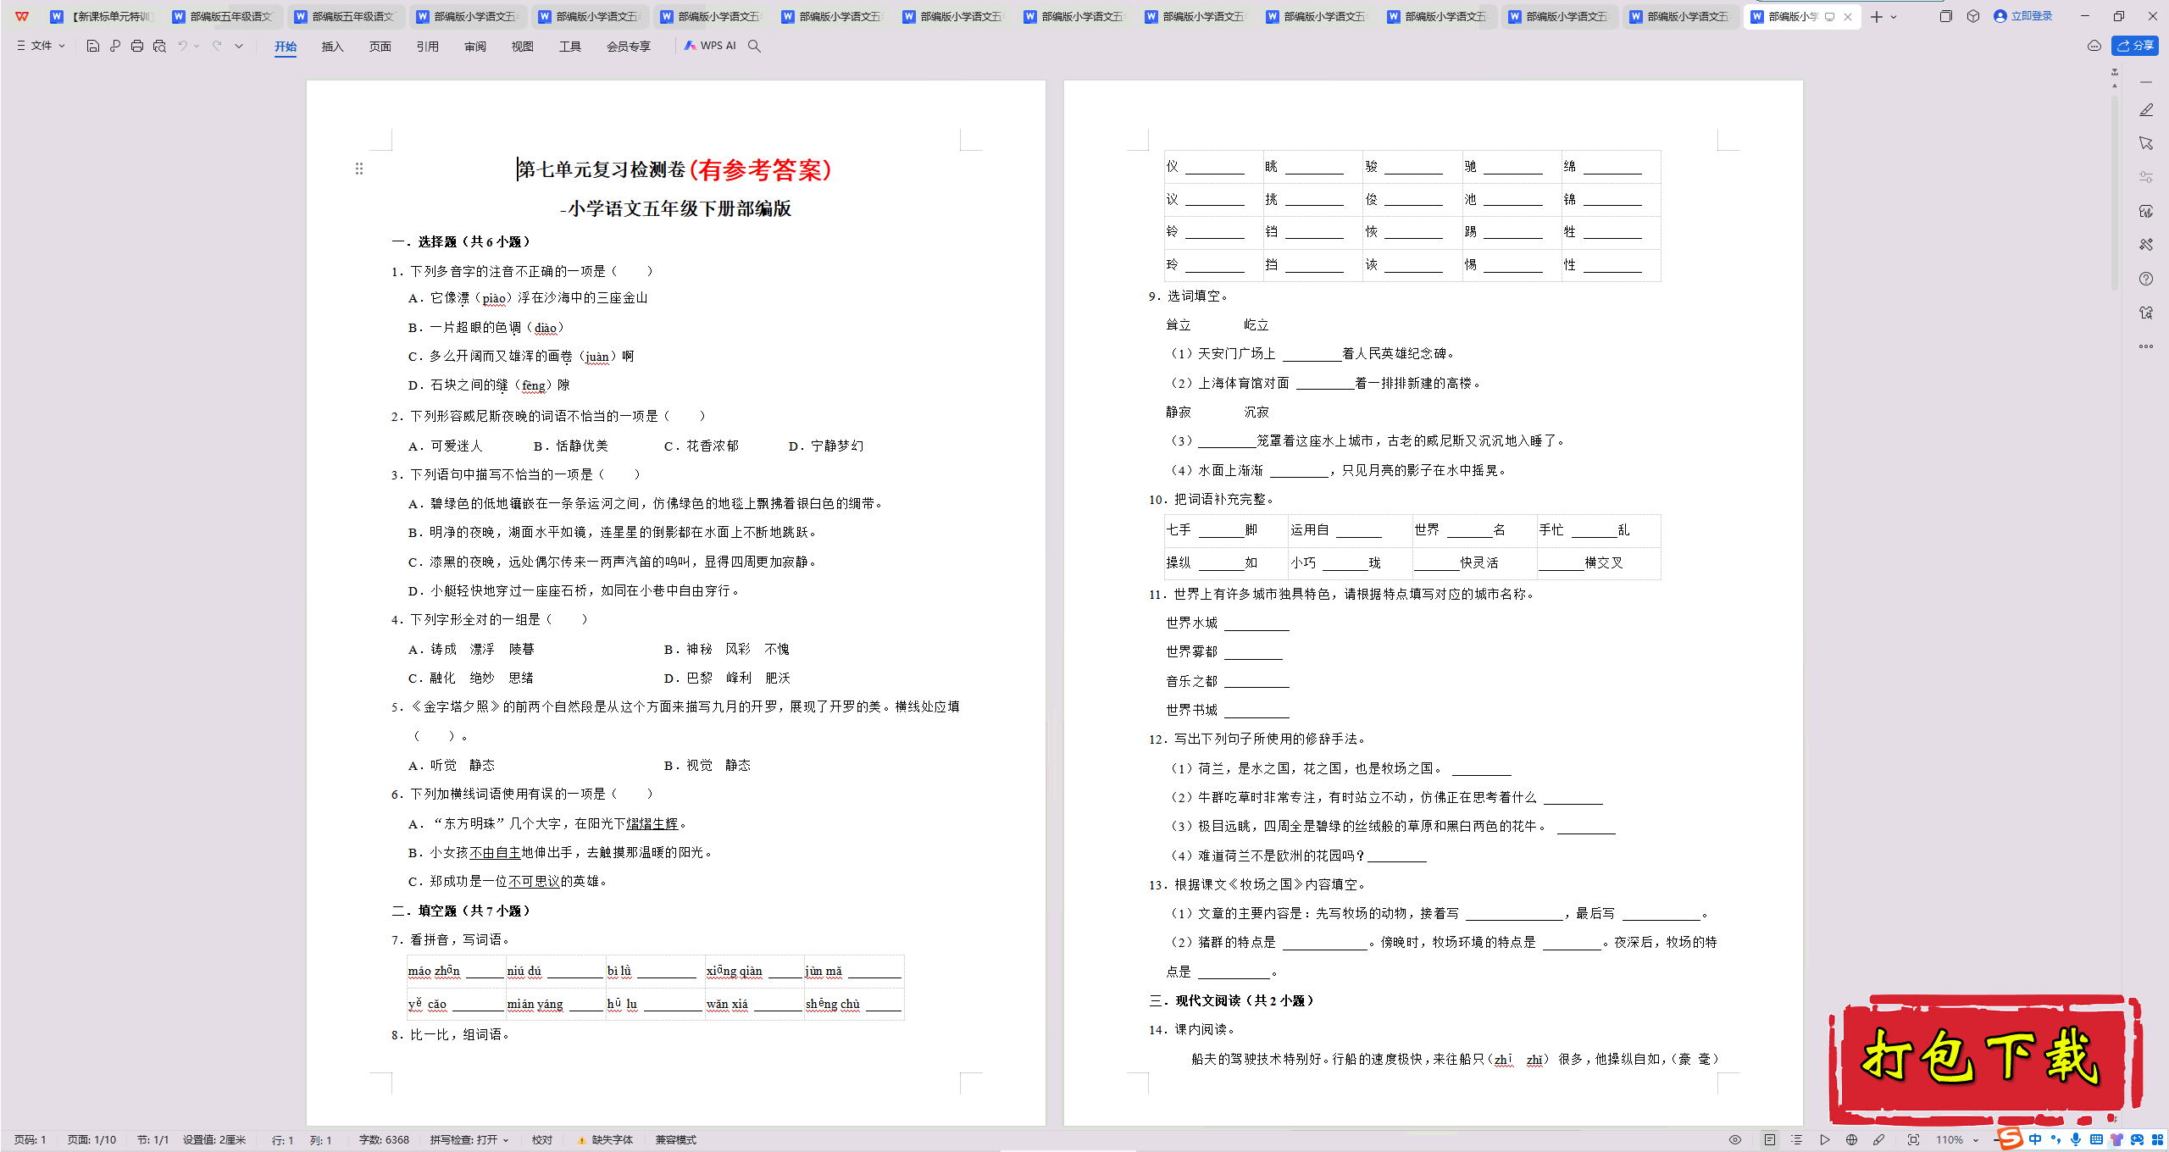Click the WPS home logo icon
This screenshot has height=1152, width=2169.
[22, 16]
